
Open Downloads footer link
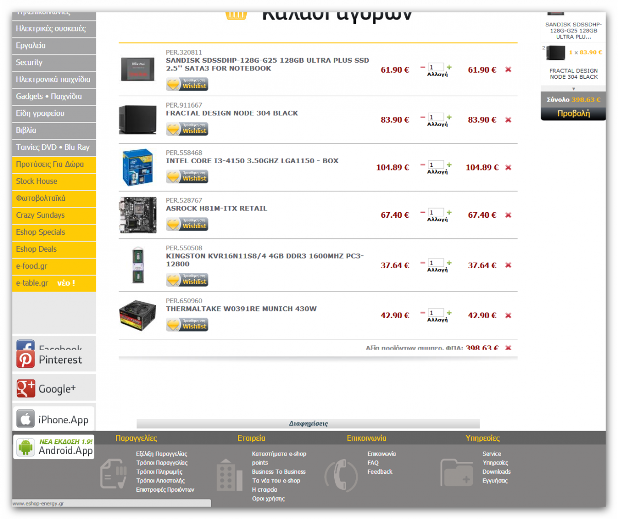[x=496, y=472]
